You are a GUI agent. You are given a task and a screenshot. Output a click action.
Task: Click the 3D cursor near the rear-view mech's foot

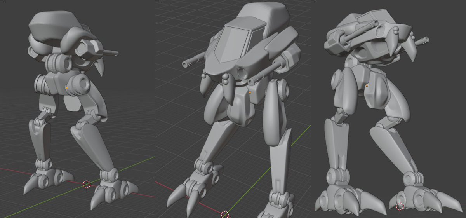pyautogui.click(x=400, y=206)
